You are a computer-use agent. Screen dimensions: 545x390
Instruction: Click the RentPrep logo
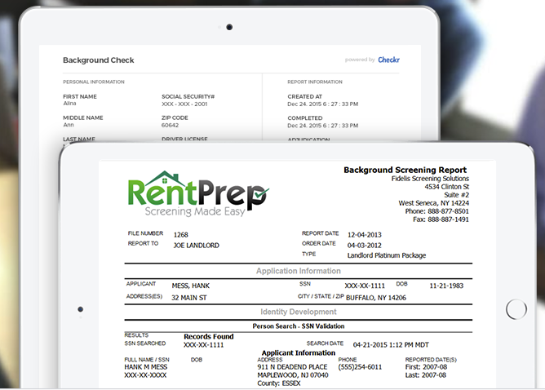coord(198,194)
